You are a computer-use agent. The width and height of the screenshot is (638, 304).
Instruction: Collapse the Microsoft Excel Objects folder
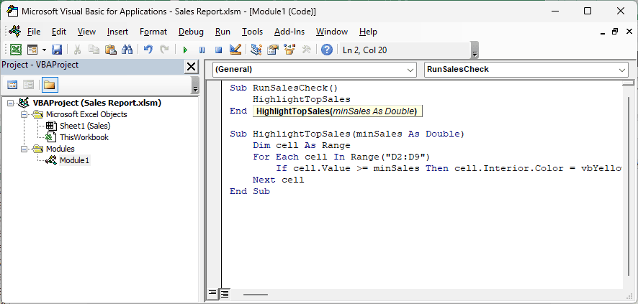point(24,114)
